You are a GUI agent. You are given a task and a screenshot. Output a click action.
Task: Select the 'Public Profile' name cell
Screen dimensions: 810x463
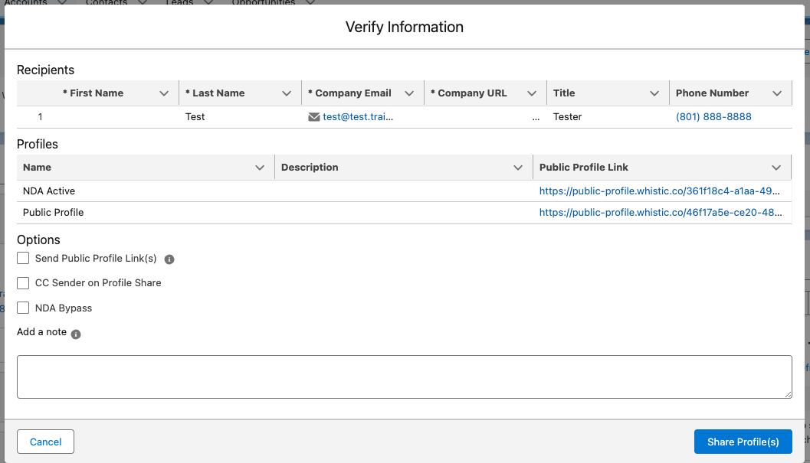53,212
